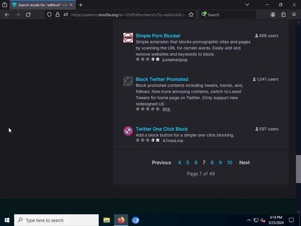Open Block Twitter Promoted add-on link

(x=162, y=79)
